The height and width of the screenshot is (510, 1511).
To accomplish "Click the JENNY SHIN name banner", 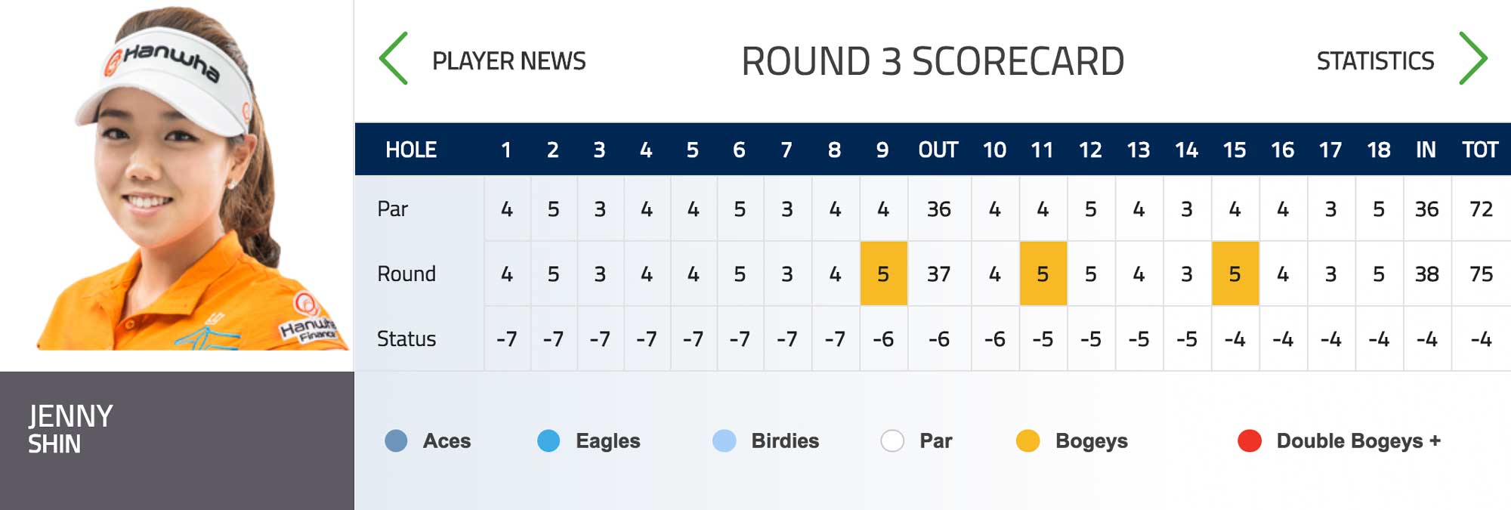I will [177, 440].
